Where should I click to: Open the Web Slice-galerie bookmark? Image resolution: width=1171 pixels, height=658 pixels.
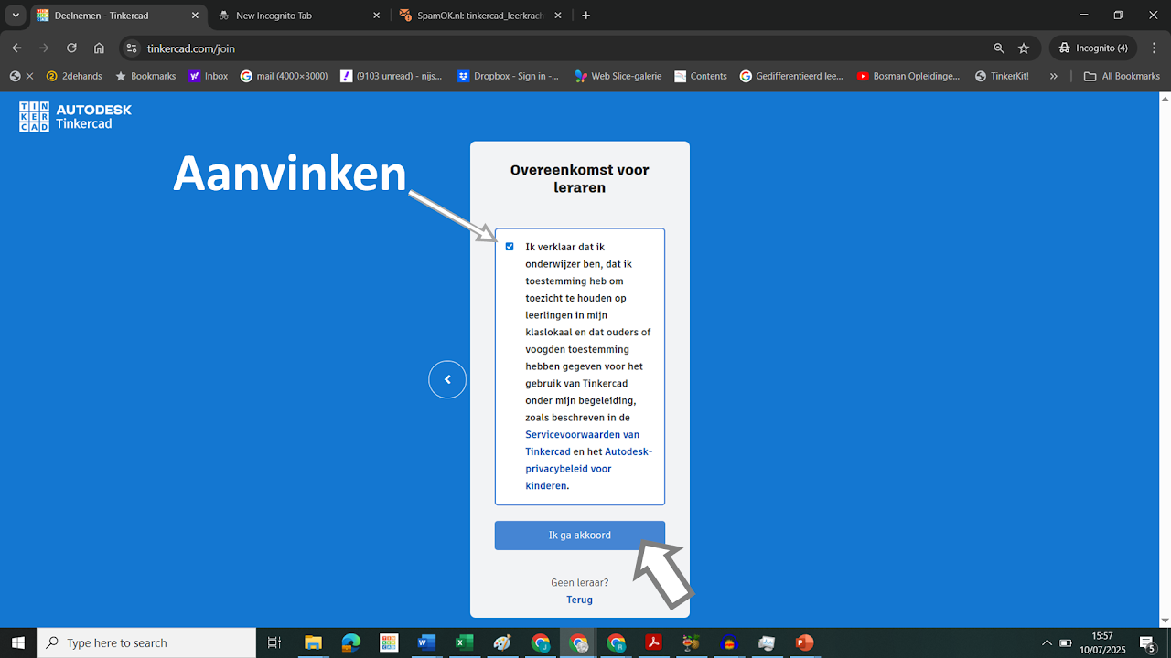[618, 76]
